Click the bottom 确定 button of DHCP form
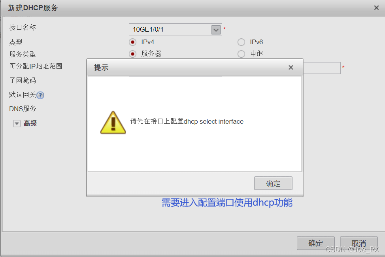Viewport: 385px width, 257px height. (x=315, y=243)
